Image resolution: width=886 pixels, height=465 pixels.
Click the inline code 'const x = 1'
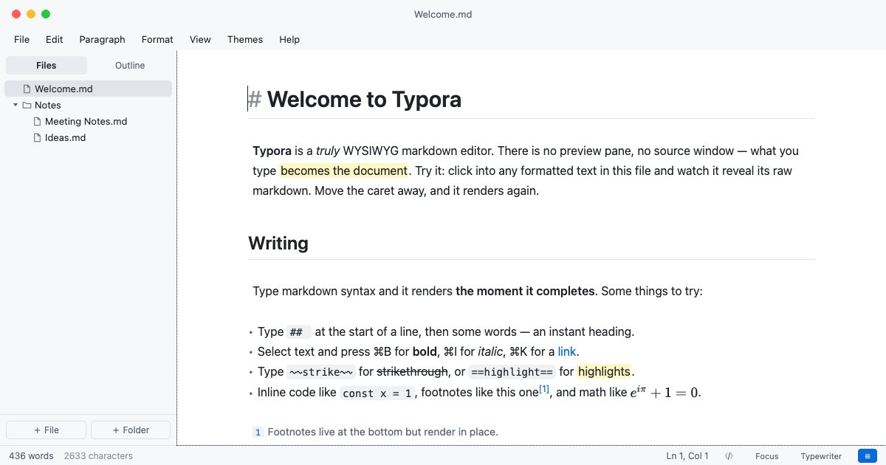click(379, 393)
